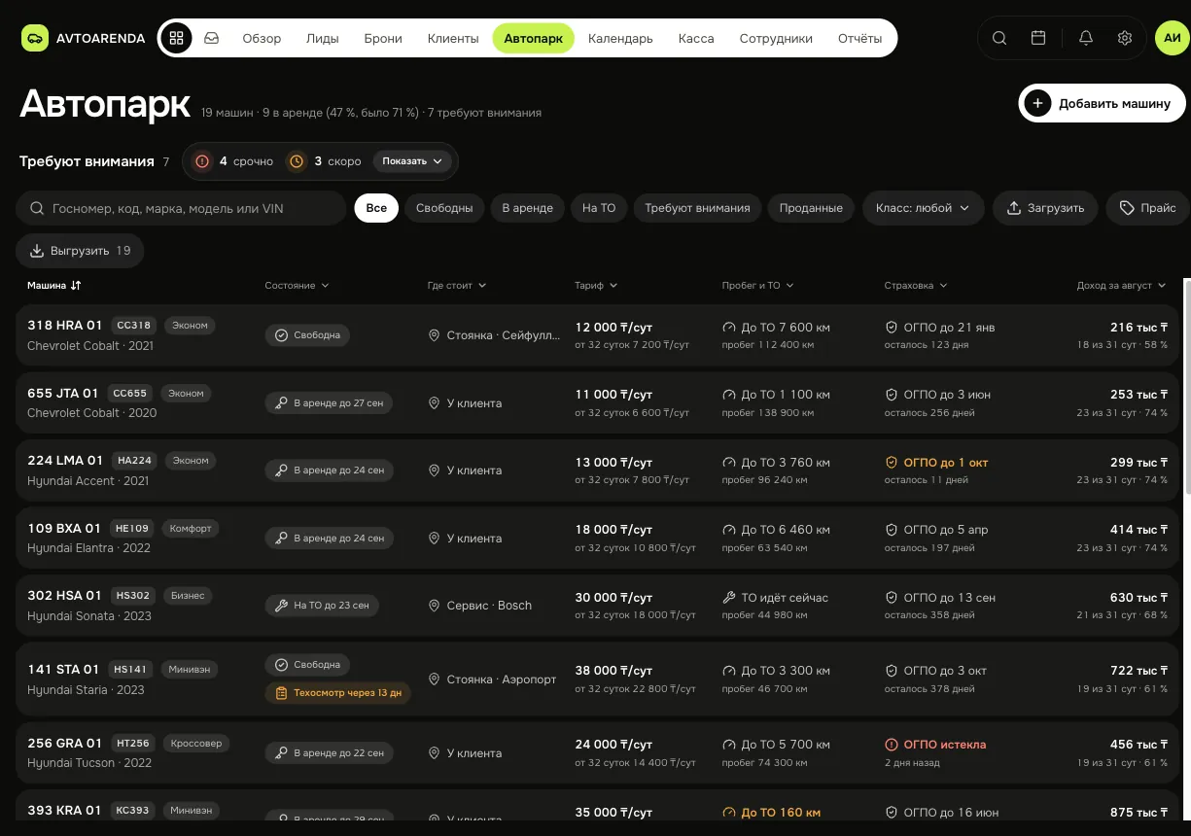The height and width of the screenshot is (836, 1191).
Task: Open the АИ user avatar
Action: point(1173,39)
